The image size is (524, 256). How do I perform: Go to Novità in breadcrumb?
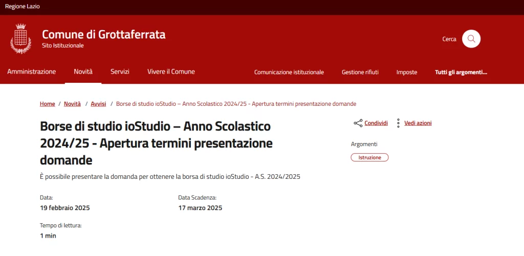(73, 104)
